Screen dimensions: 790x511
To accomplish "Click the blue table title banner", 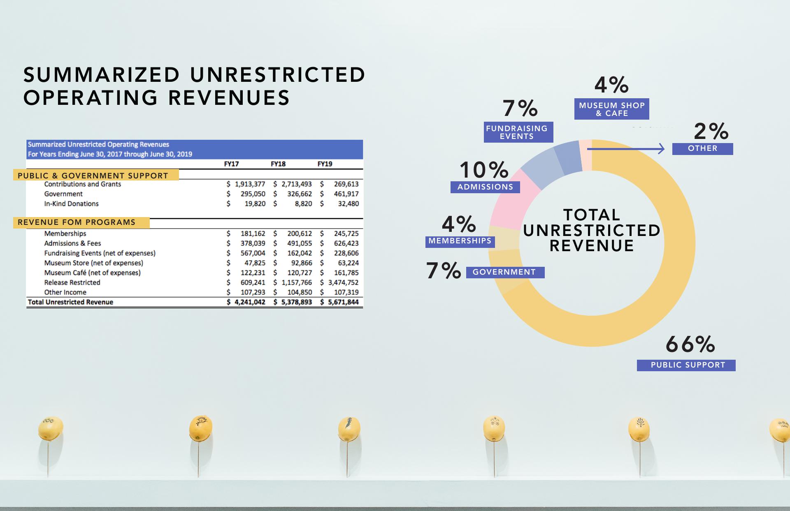I will point(194,149).
